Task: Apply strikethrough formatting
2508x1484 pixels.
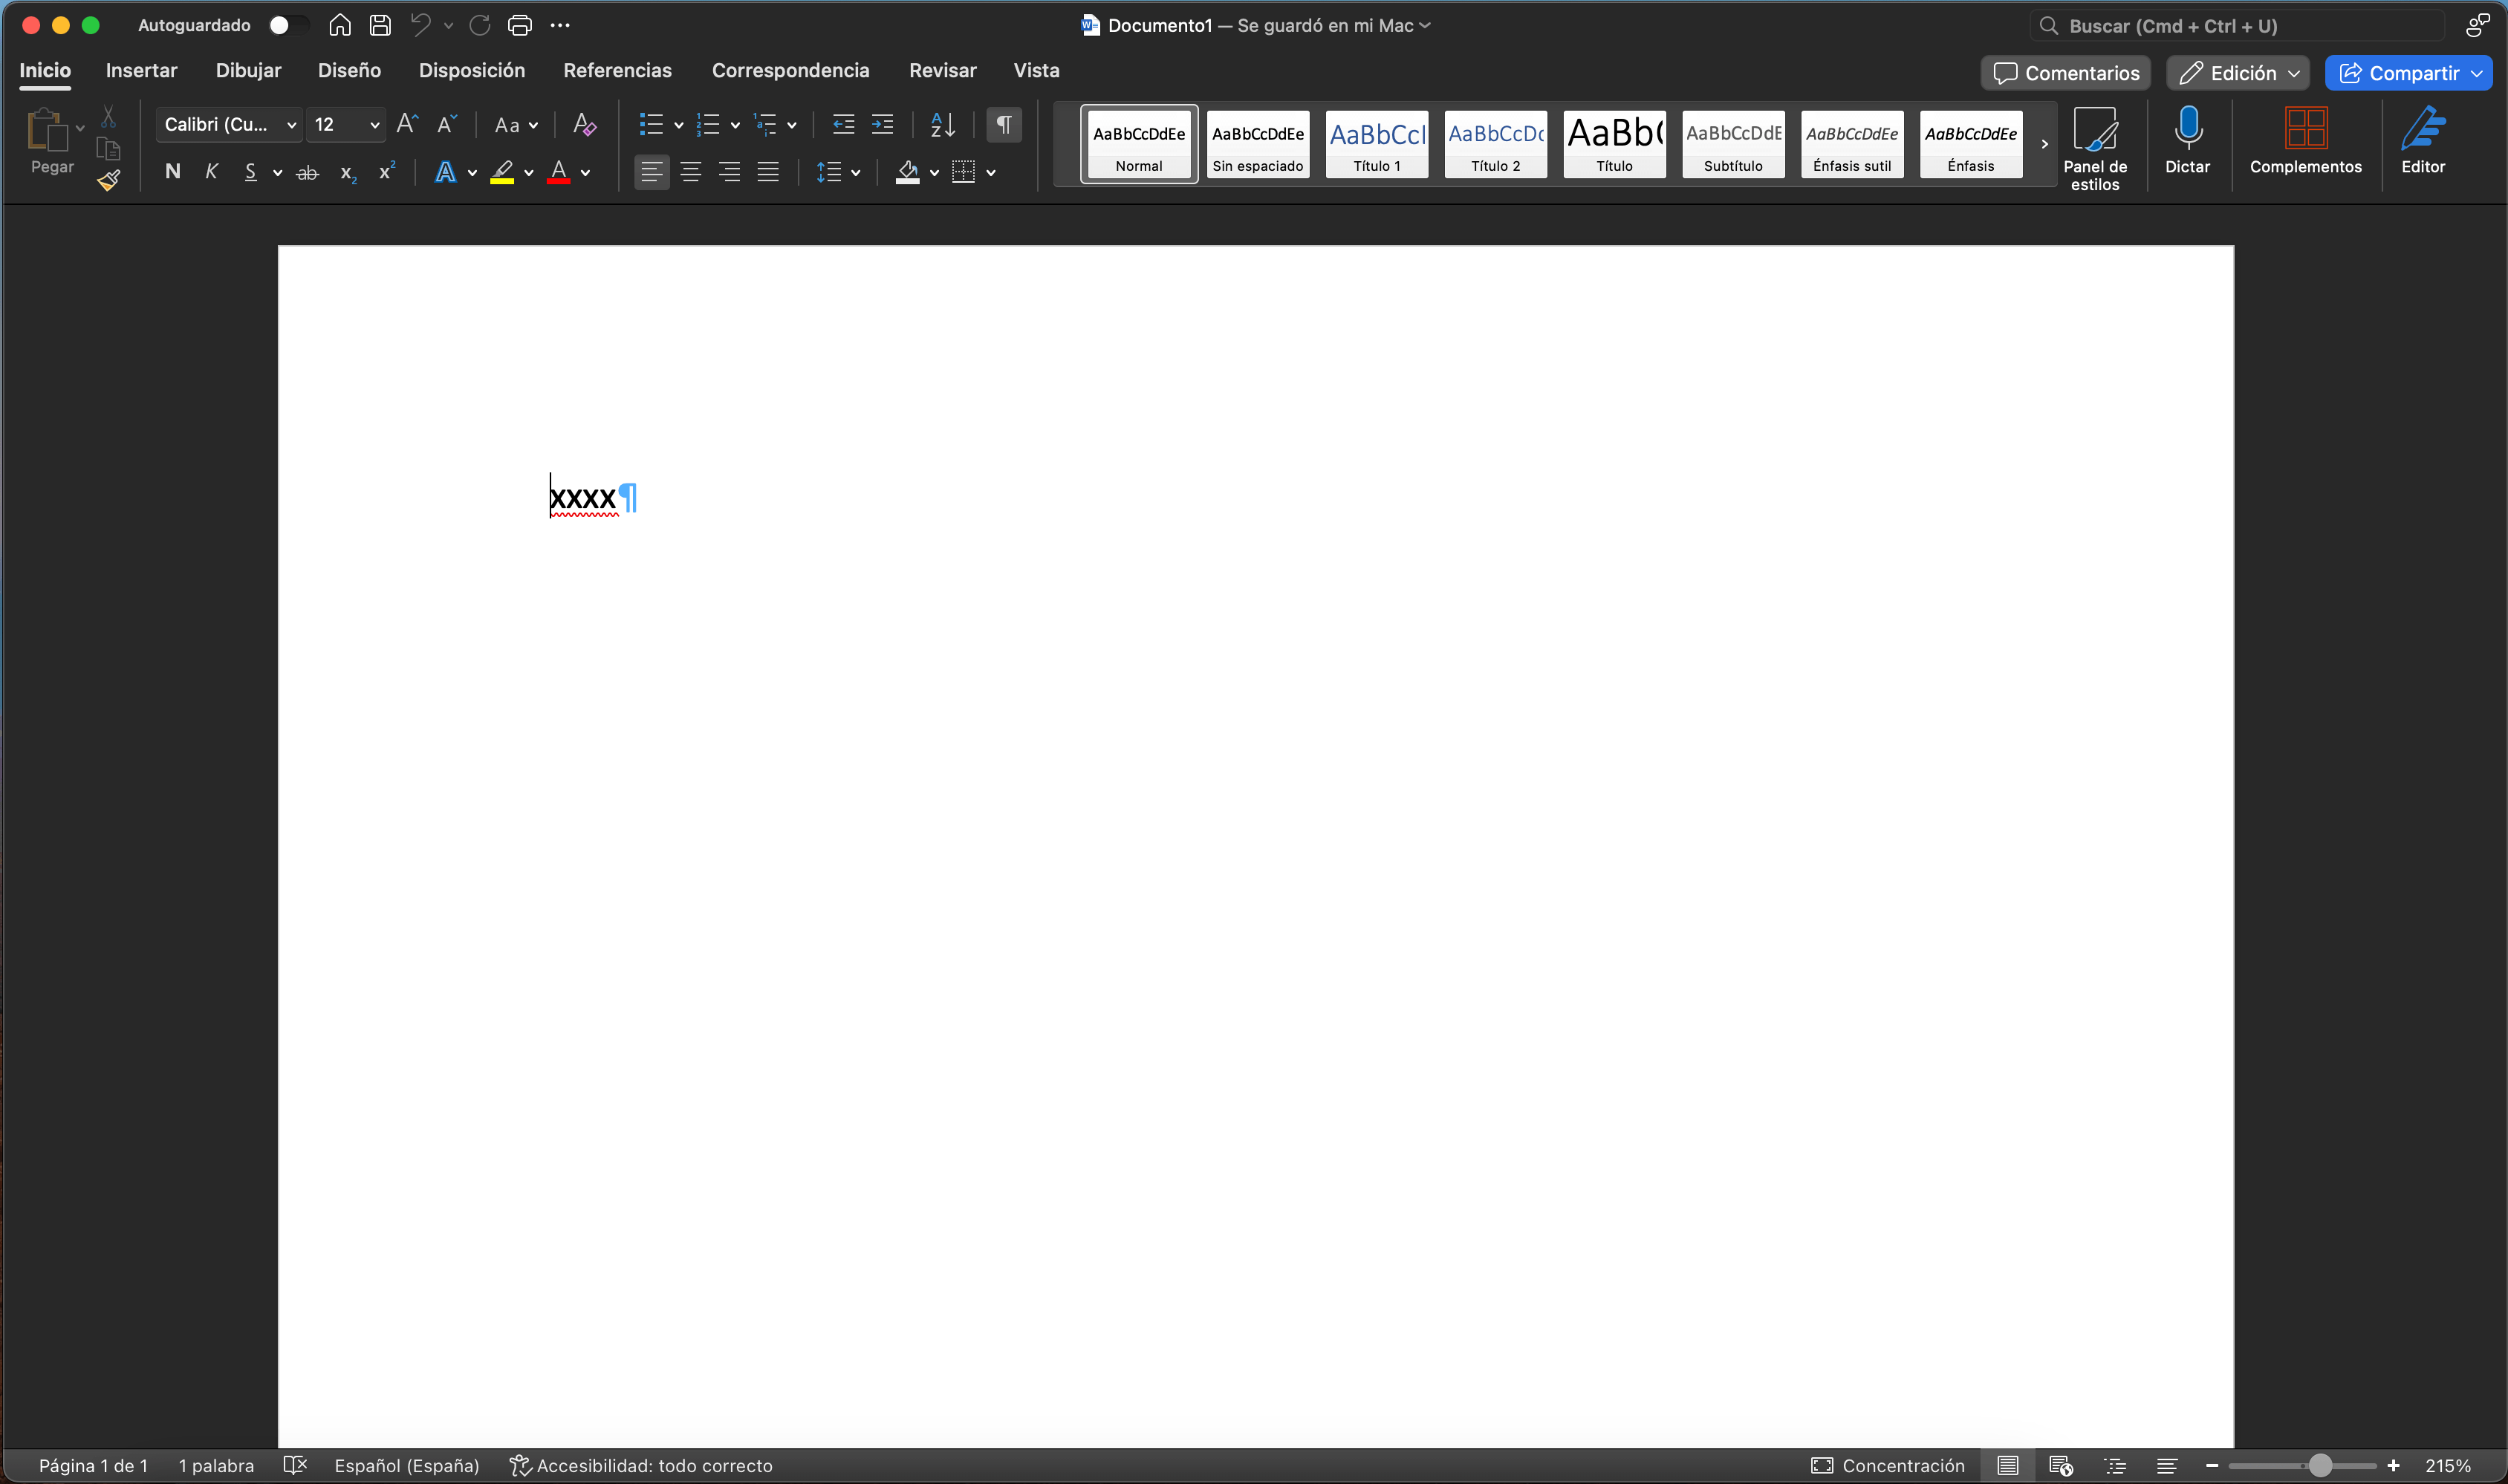Action: (x=308, y=173)
